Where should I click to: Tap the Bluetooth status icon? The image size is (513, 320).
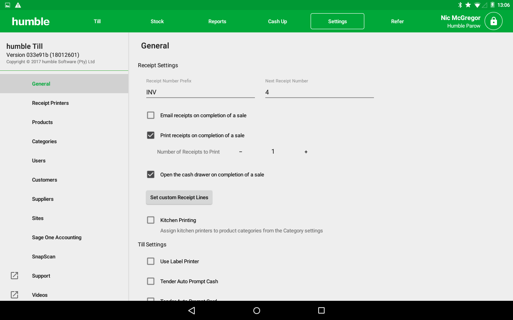tap(460, 5)
